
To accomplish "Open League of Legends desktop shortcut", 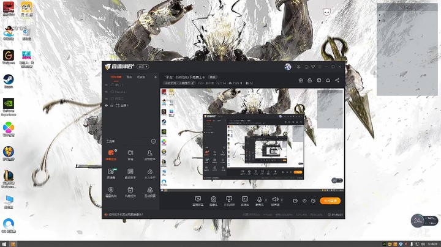I will click(9, 179).
